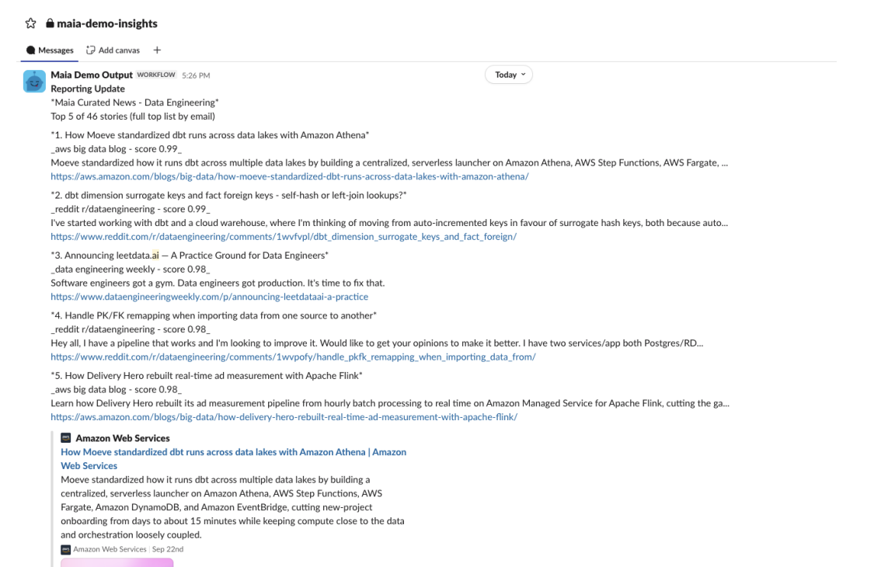
Task: Click 'Top 5 of 46 stories' line
Action: (133, 117)
